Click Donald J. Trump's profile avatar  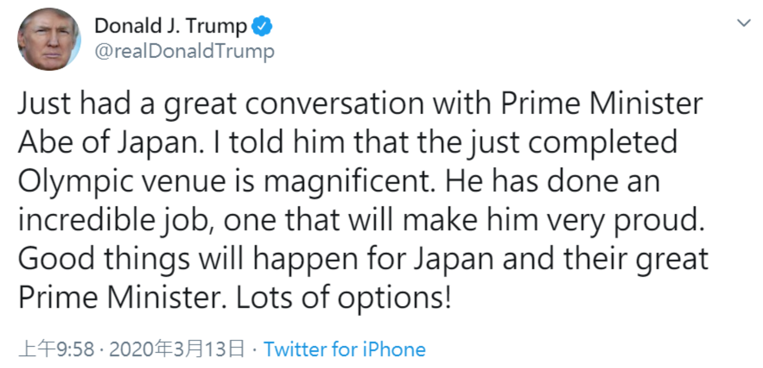click(49, 39)
